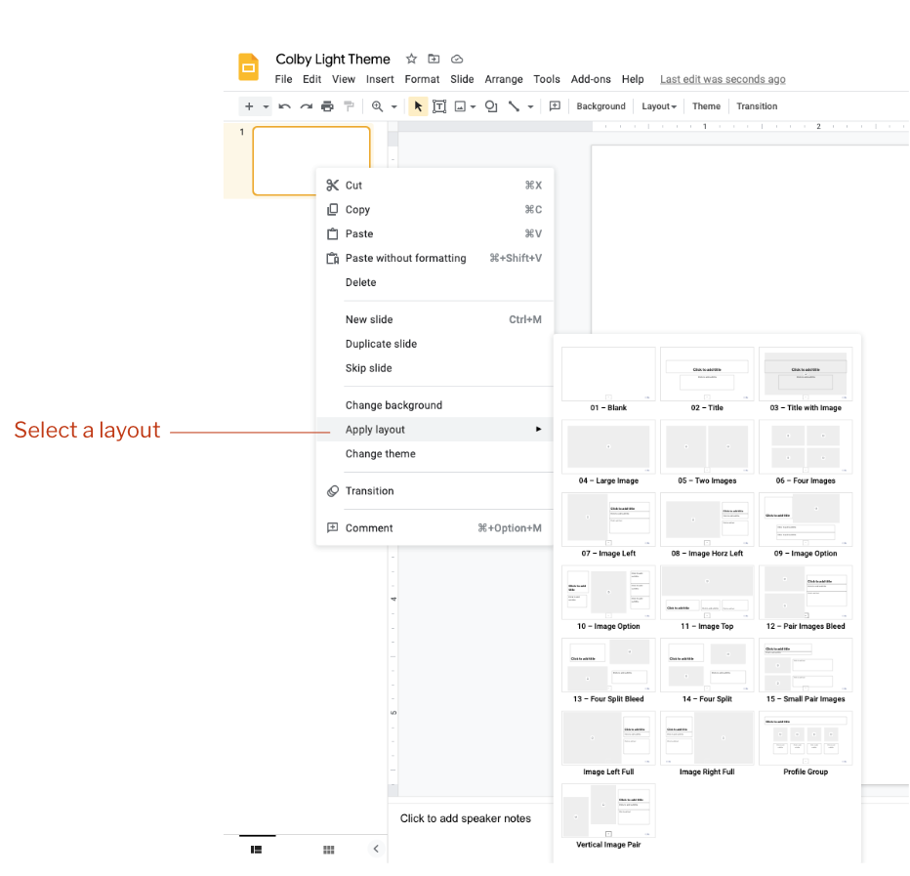Open the Slide menu
Image resolution: width=910 pixels, height=876 pixels.
click(x=462, y=79)
